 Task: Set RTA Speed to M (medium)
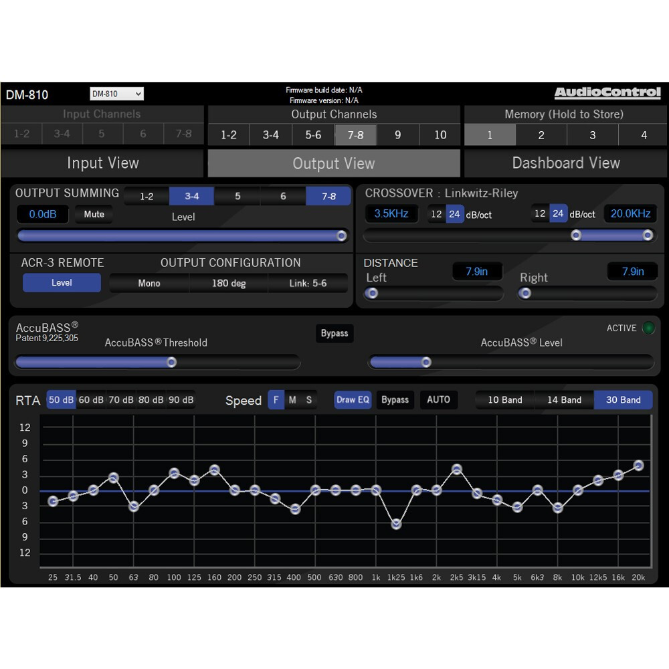292,400
